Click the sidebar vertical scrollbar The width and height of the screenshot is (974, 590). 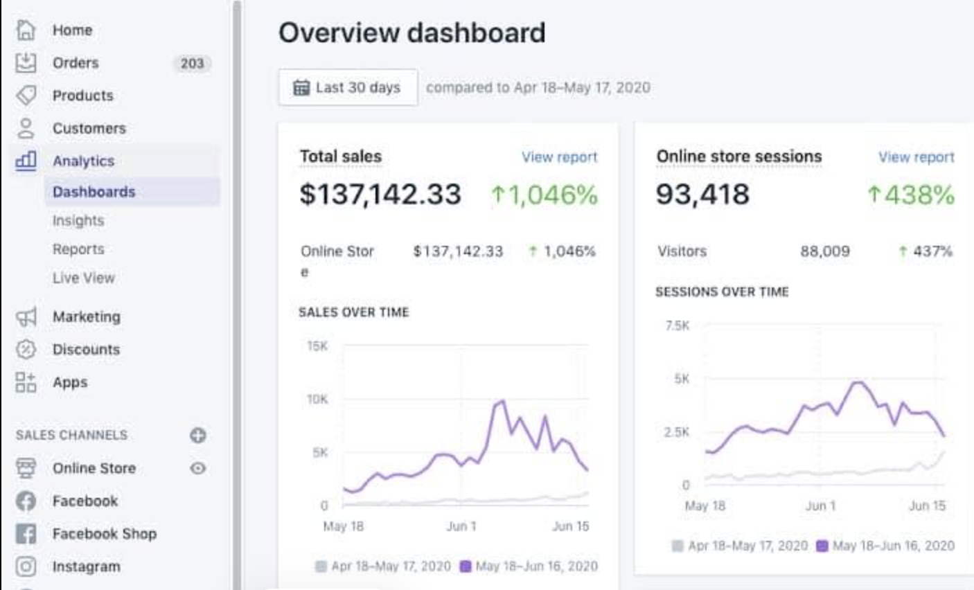pos(237,295)
